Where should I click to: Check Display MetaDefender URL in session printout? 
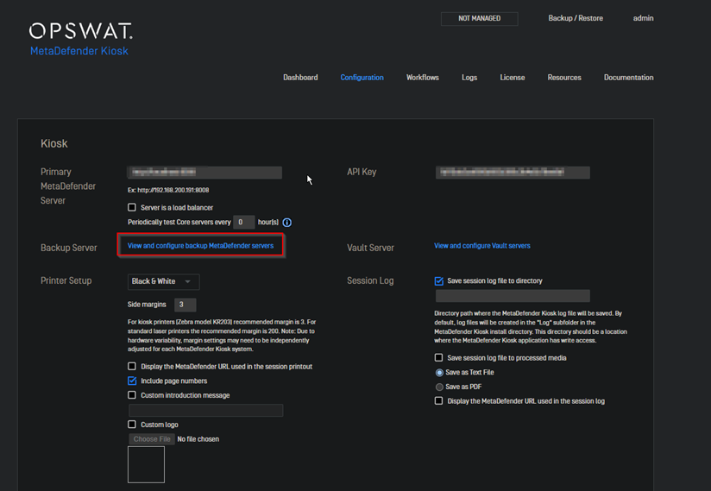click(x=132, y=367)
